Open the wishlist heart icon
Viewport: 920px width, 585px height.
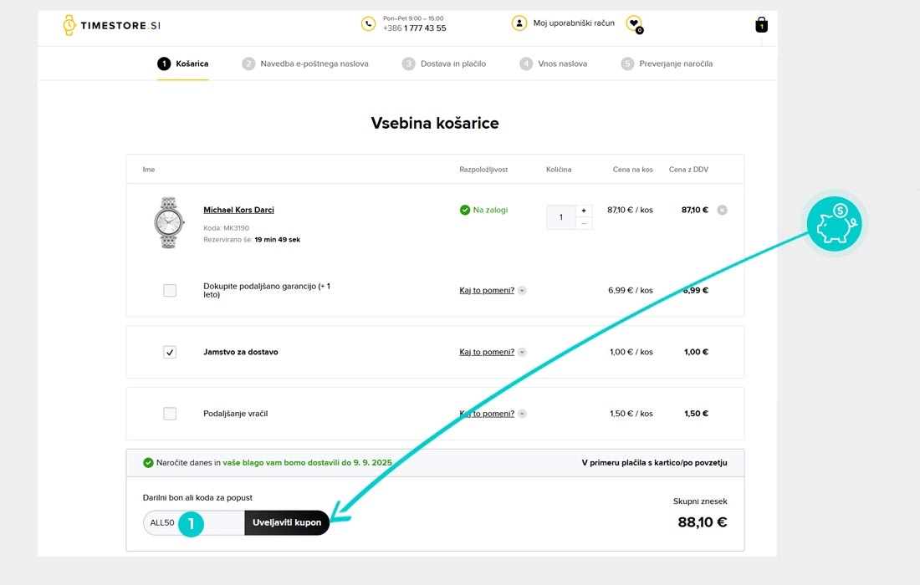click(x=634, y=23)
